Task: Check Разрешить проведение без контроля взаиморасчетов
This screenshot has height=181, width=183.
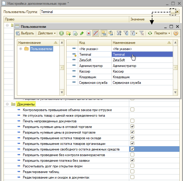Action: pos(132,155)
